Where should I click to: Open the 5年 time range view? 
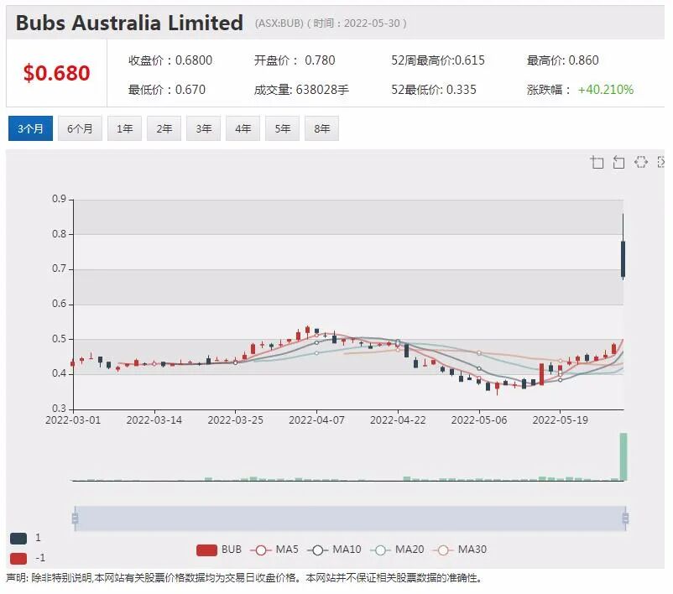coord(283,128)
